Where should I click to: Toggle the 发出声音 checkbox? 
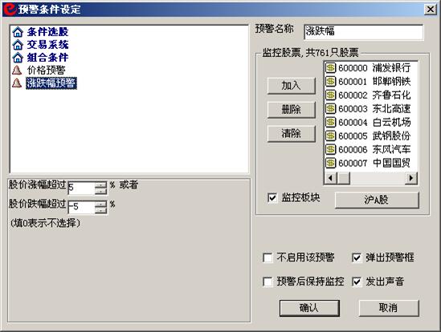357,281
